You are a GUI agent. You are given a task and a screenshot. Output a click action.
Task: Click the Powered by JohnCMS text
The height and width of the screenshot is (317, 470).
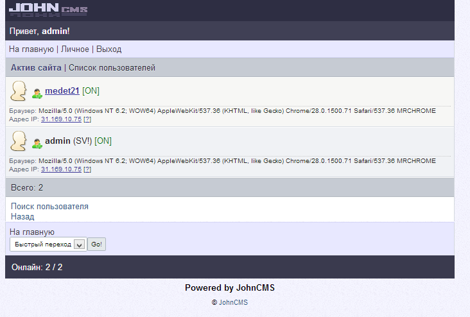[230, 287]
